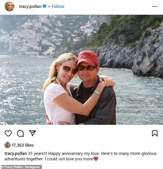The height and width of the screenshot is (169, 163).
Task: View the 17,363 likes list
Action: tap(23, 145)
